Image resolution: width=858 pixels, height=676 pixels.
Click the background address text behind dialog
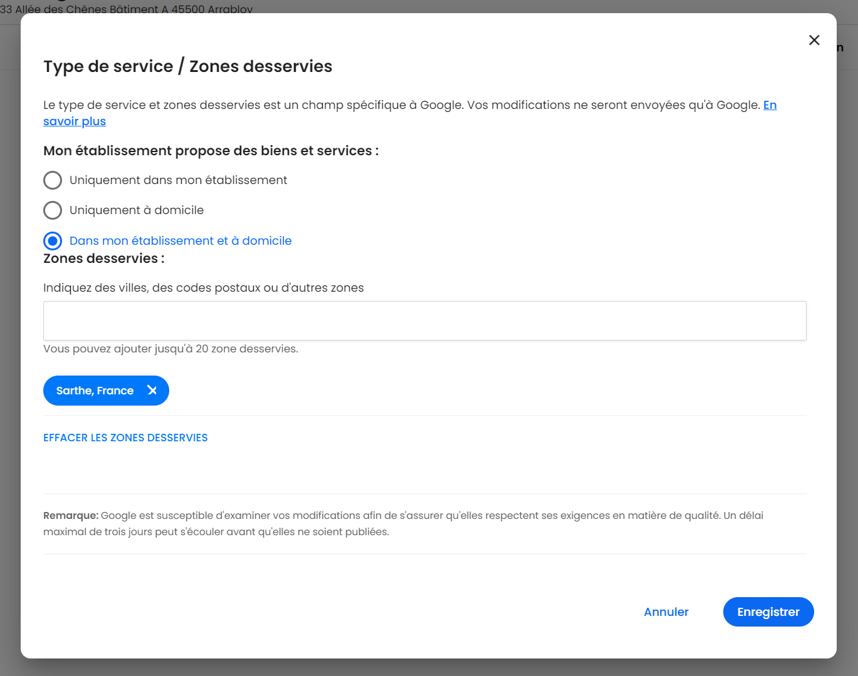coord(127,9)
